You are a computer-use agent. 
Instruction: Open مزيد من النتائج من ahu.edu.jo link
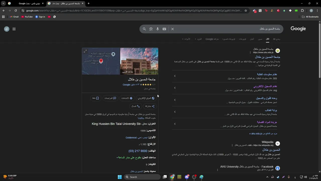coord(263,134)
